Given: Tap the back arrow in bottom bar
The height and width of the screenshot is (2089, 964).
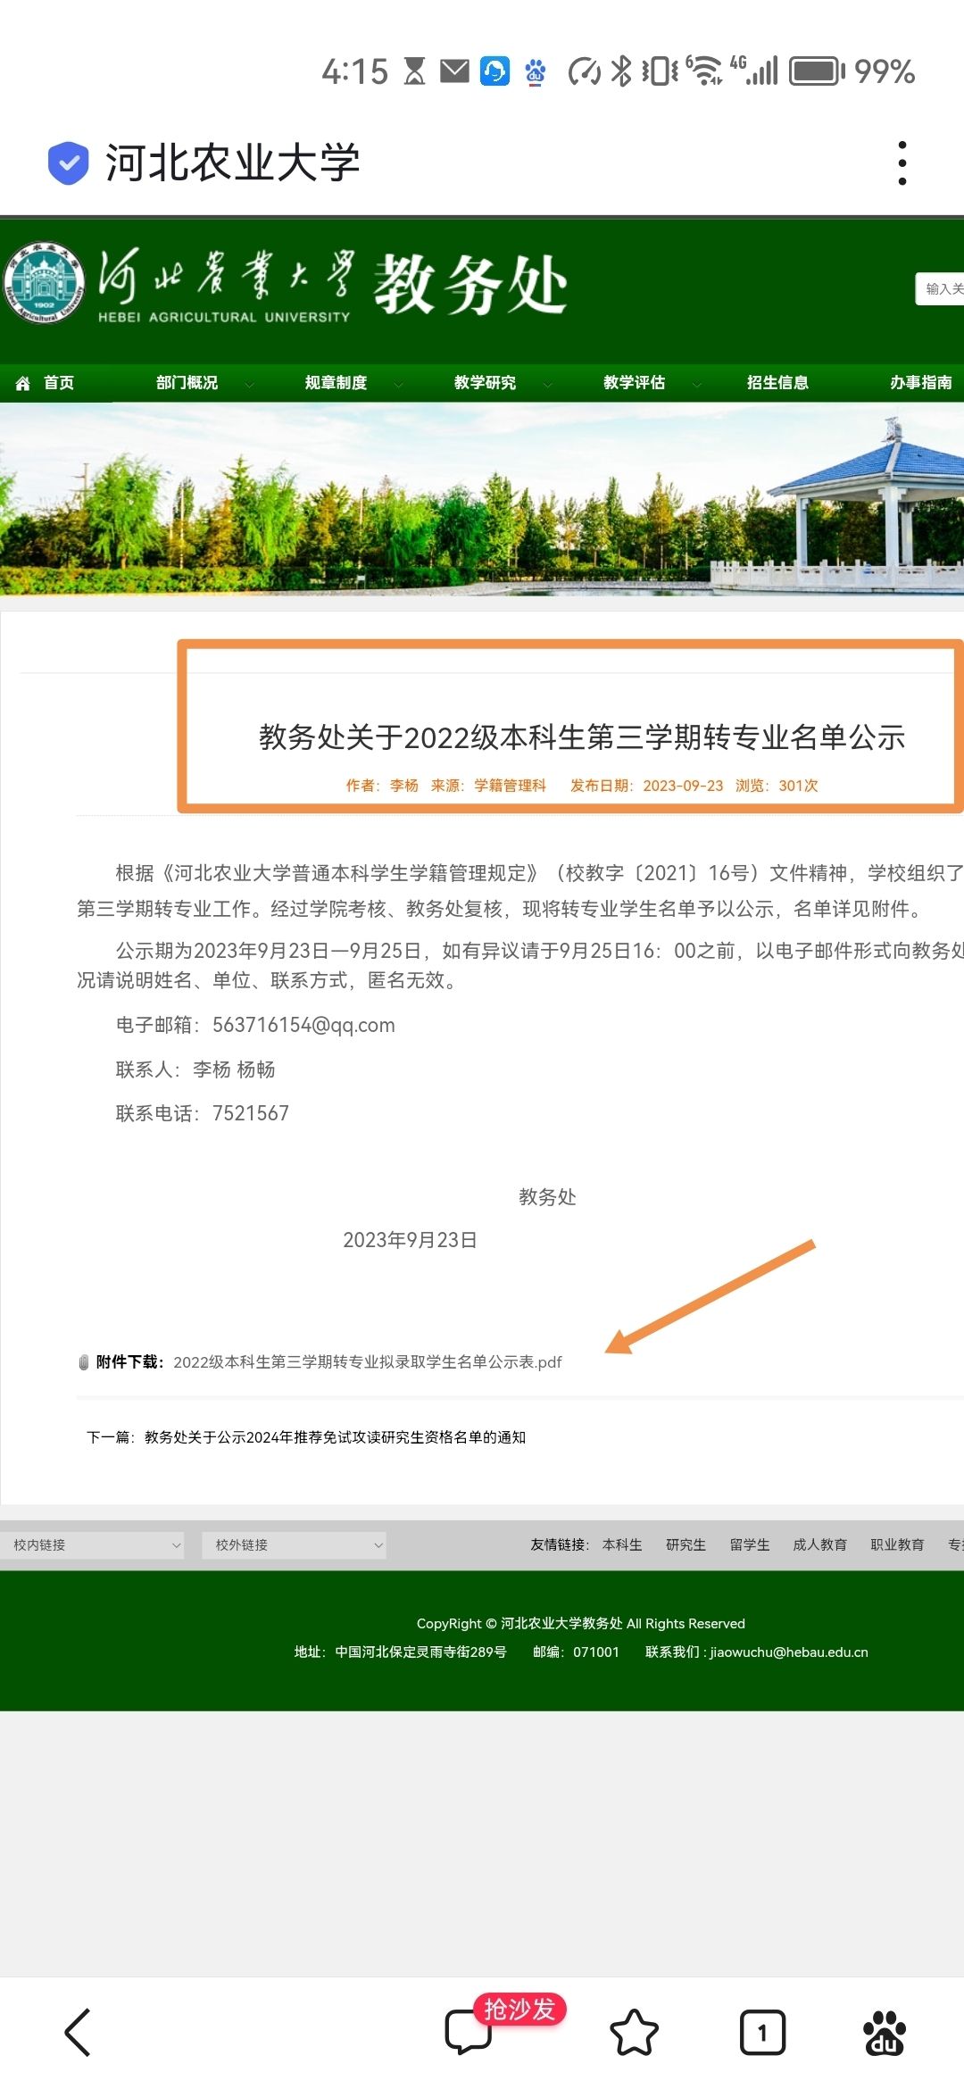Looking at the screenshot, I should pos(78,2033).
